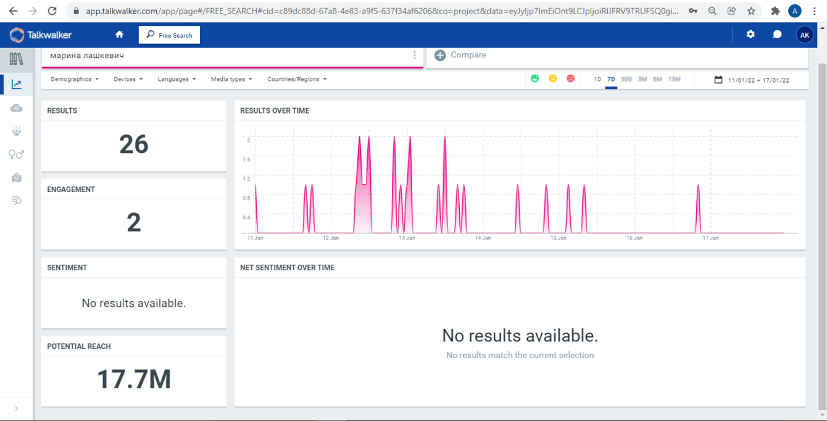Open the cloud icon in sidebar
Screen dimensions: 827x421
click(x=17, y=108)
